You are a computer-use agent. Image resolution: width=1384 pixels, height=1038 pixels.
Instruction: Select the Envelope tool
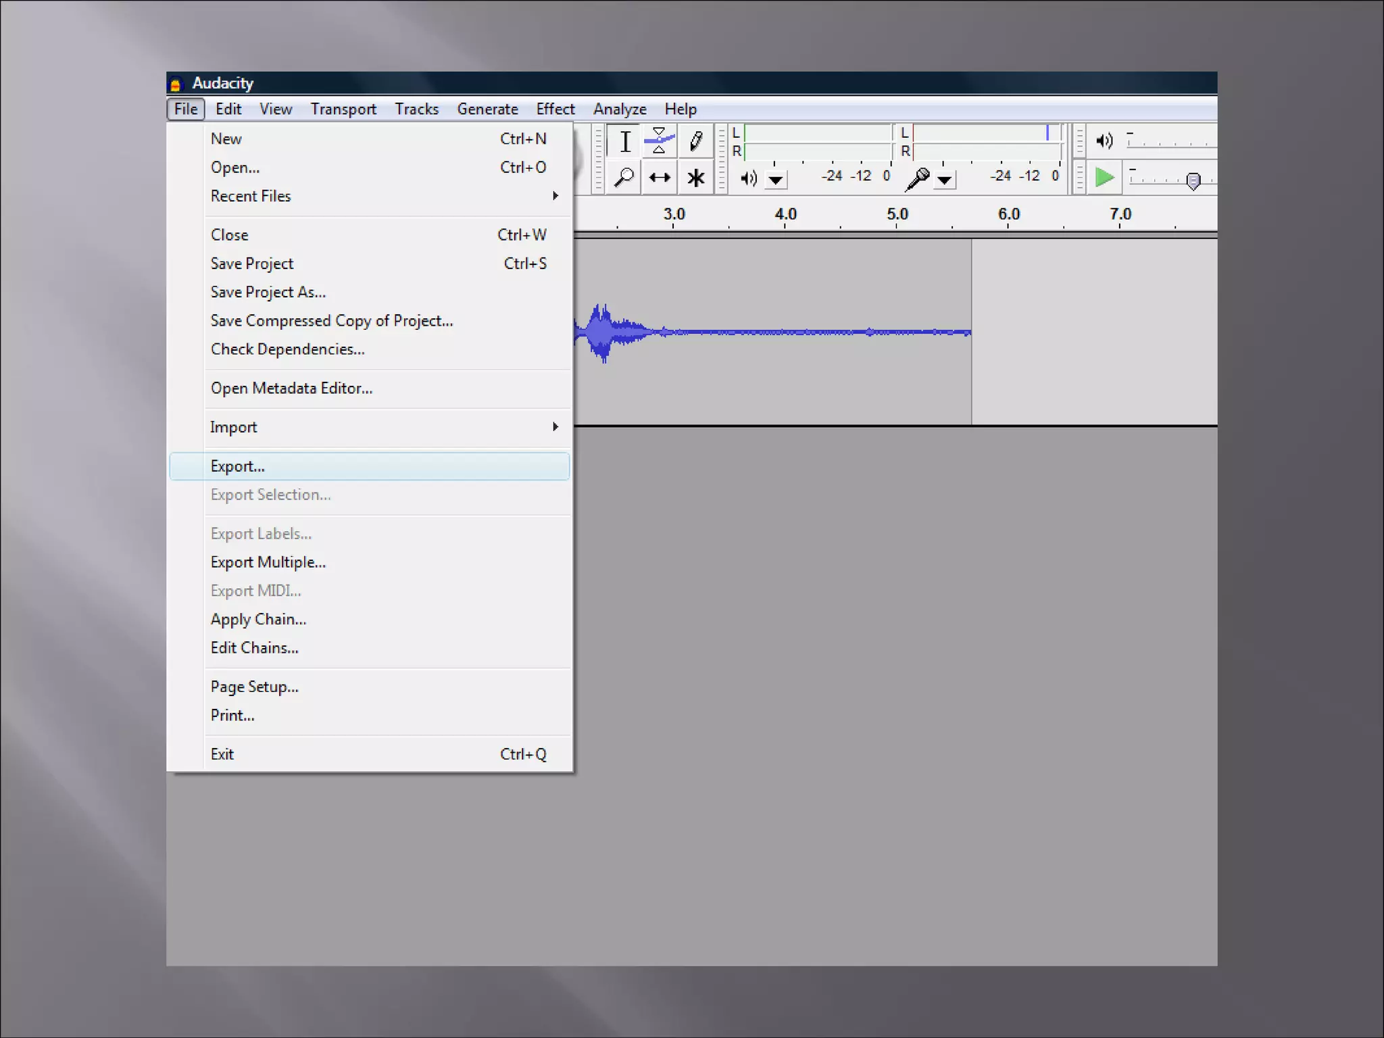click(660, 142)
